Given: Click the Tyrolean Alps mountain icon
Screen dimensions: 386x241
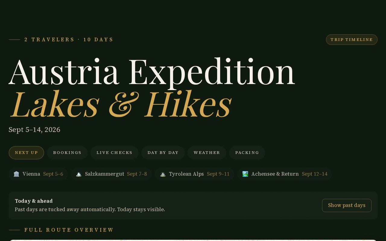Looking at the screenshot, I should tap(163, 174).
